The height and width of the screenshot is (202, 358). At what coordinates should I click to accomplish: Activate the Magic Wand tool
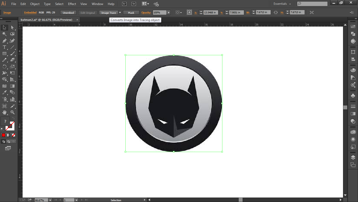point(4,34)
